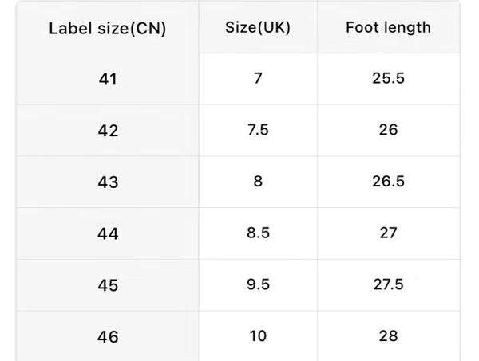Viewport: 479px width, 361px height.
Task: Click the Label size(CN) column header
Action: pyautogui.click(x=107, y=29)
